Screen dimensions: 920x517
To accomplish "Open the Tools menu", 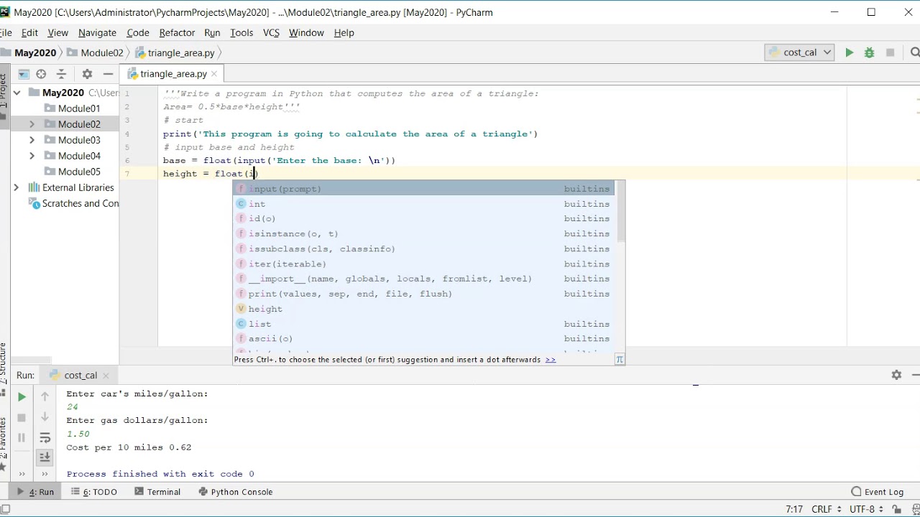I will [x=241, y=32].
